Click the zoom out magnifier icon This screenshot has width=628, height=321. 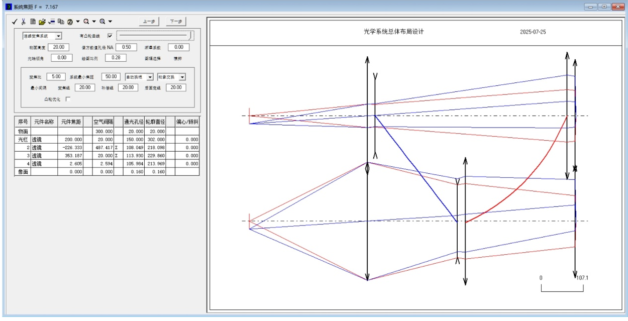coord(86,22)
